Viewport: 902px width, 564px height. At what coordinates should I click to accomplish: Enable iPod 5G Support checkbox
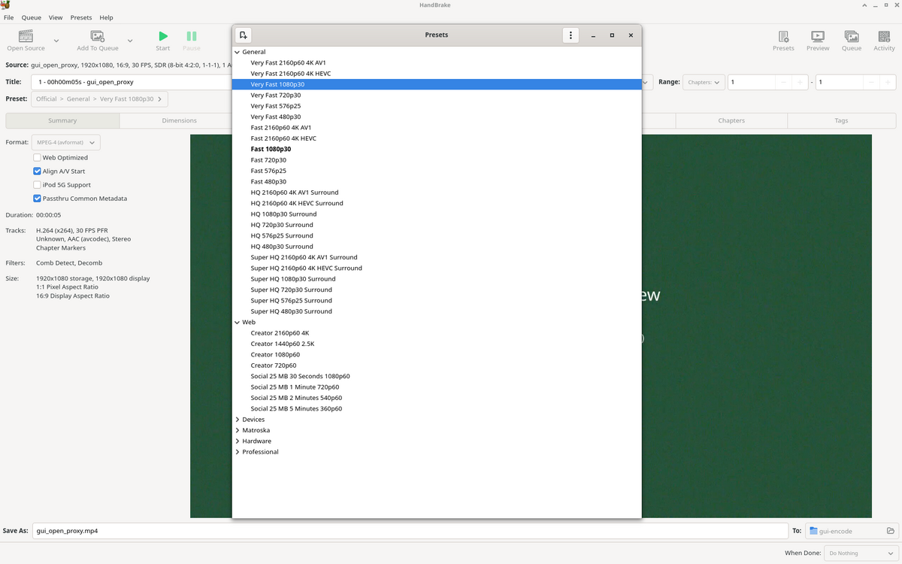[37, 185]
